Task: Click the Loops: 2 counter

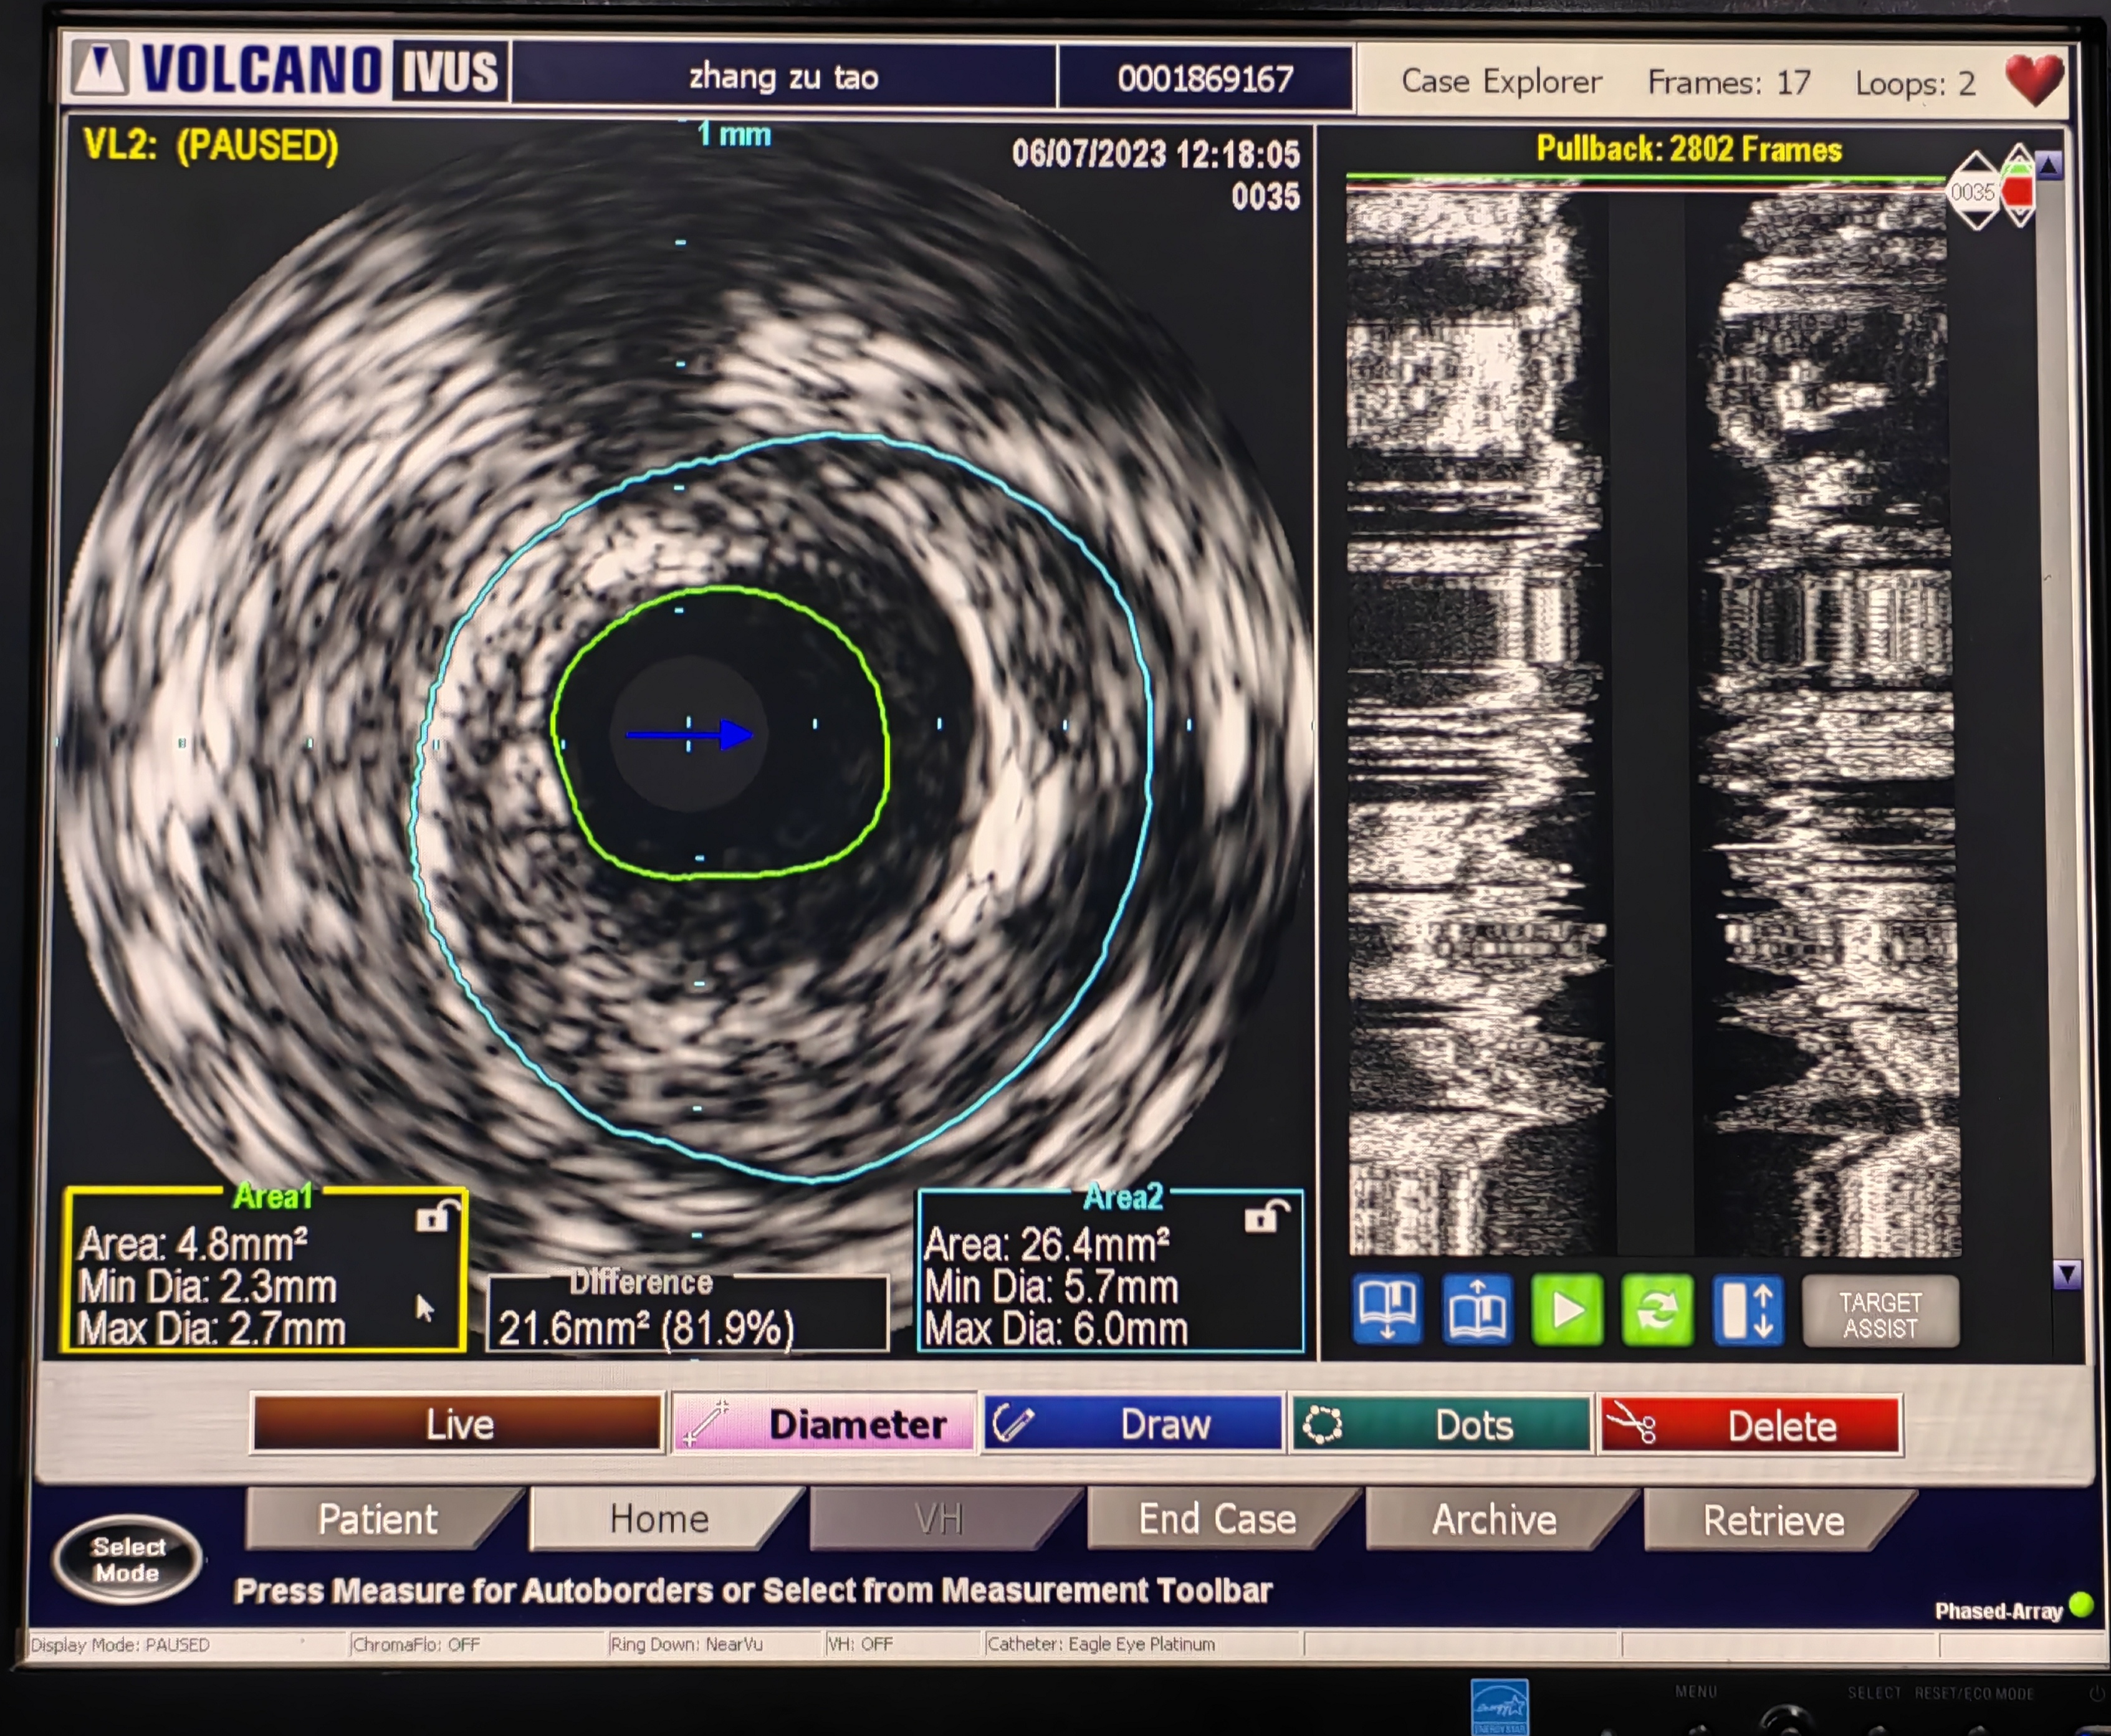Action: (x=1915, y=83)
